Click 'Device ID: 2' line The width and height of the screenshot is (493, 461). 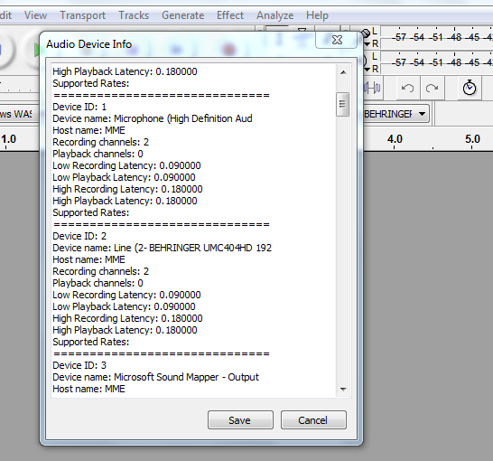79,236
